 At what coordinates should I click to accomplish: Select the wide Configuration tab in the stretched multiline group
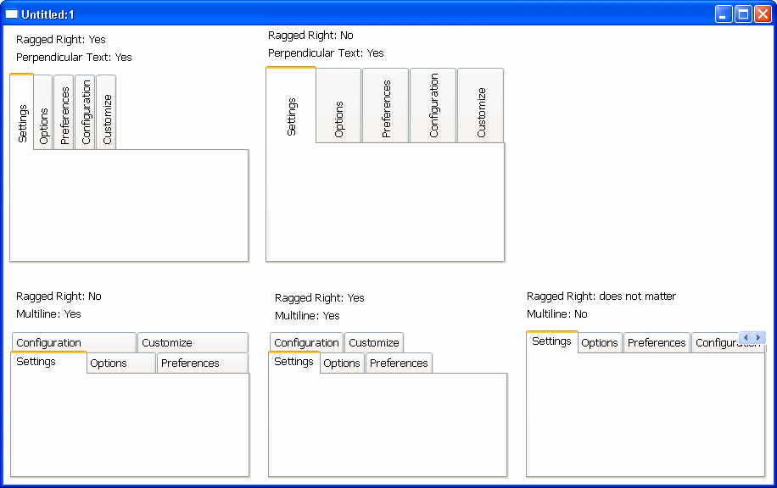pyautogui.click(x=74, y=343)
